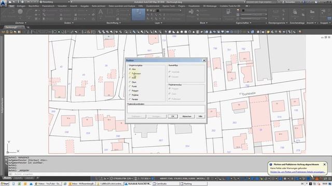The width and height of the screenshot is (332, 186).
Task: Click the search field in title bar
Action: (261, 2)
